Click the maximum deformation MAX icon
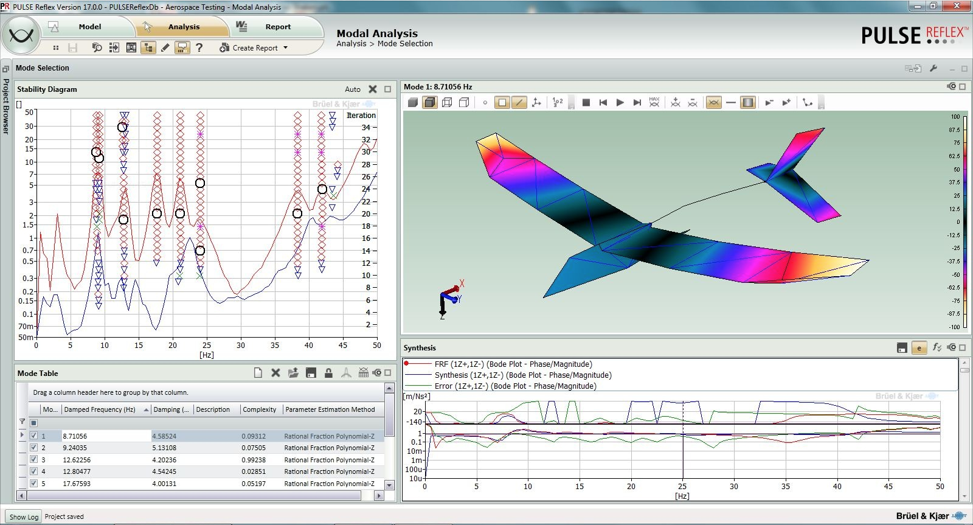 coord(654,102)
